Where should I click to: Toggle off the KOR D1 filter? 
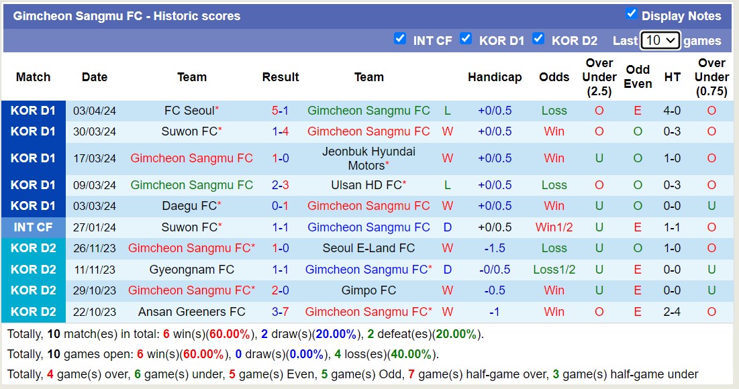466,40
